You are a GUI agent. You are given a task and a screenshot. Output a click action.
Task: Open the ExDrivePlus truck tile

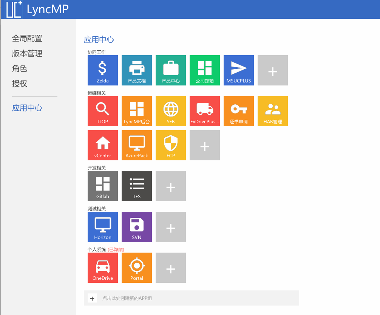pyautogui.click(x=204, y=111)
